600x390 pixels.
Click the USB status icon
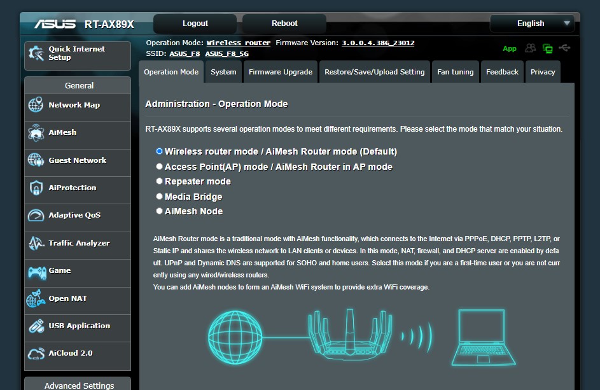pos(564,48)
